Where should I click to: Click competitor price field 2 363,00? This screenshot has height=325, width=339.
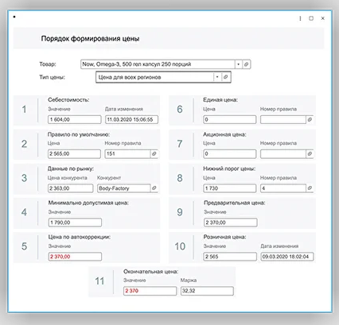pyautogui.click(x=71, y=188)
